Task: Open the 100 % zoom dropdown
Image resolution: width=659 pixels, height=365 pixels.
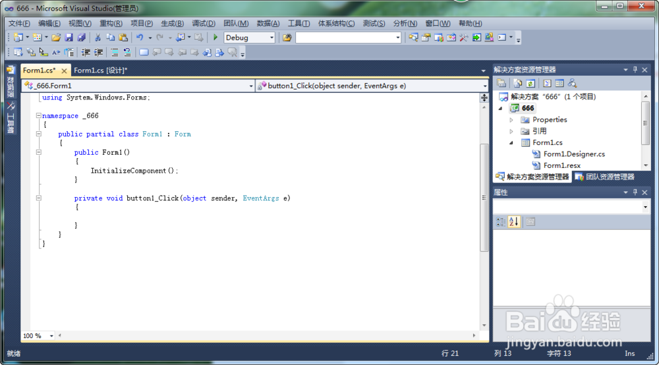Action: point(51,335)
